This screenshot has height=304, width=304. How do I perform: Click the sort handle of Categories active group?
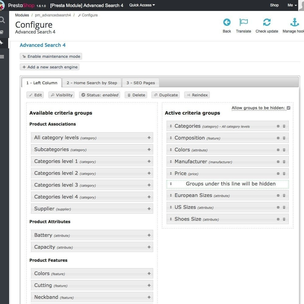coord(171,126)
